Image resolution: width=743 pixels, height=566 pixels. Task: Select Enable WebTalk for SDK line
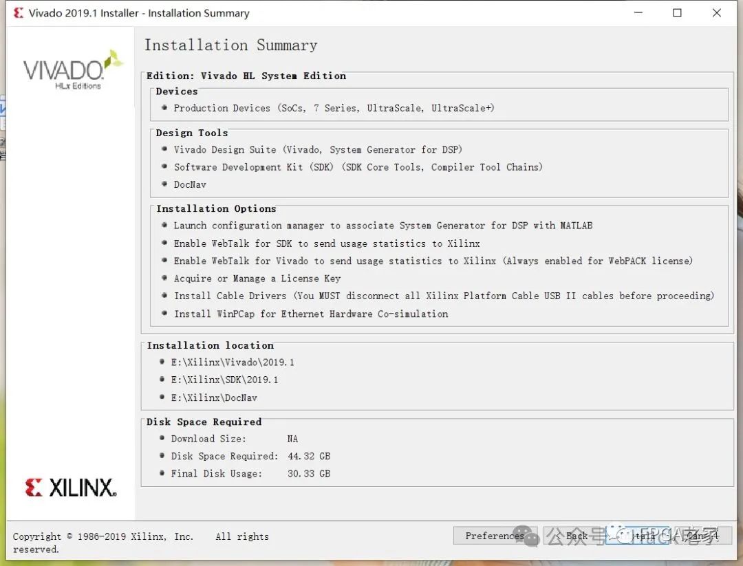[x=327, y=243]
